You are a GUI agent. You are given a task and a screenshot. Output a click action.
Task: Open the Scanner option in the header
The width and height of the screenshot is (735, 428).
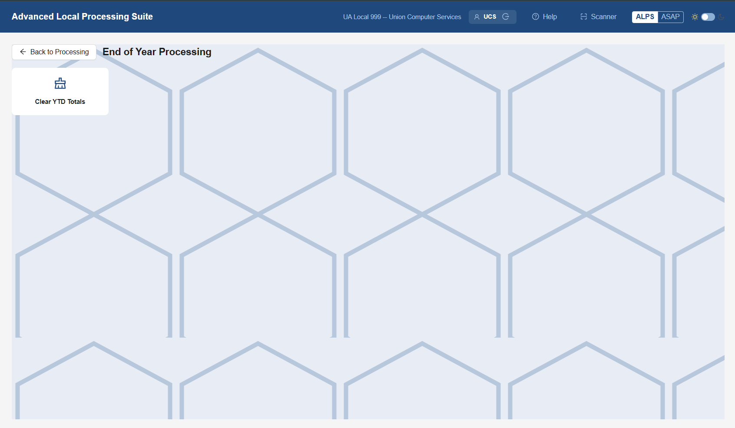[x=598, y=17]
